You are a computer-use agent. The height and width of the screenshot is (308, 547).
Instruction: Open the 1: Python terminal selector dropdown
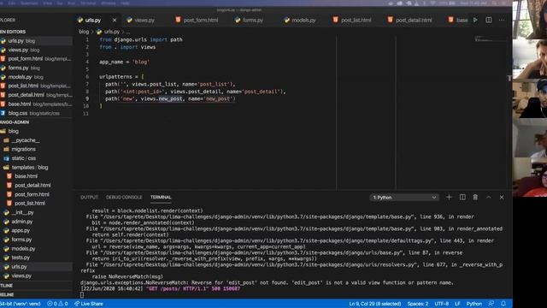coord(404,198)
